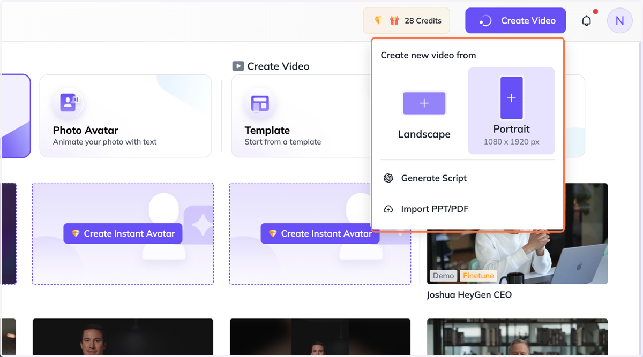Click the play icon beside Create Video heading
The image size is (643, 357).
pyautogui.click(x=238, y=66)
